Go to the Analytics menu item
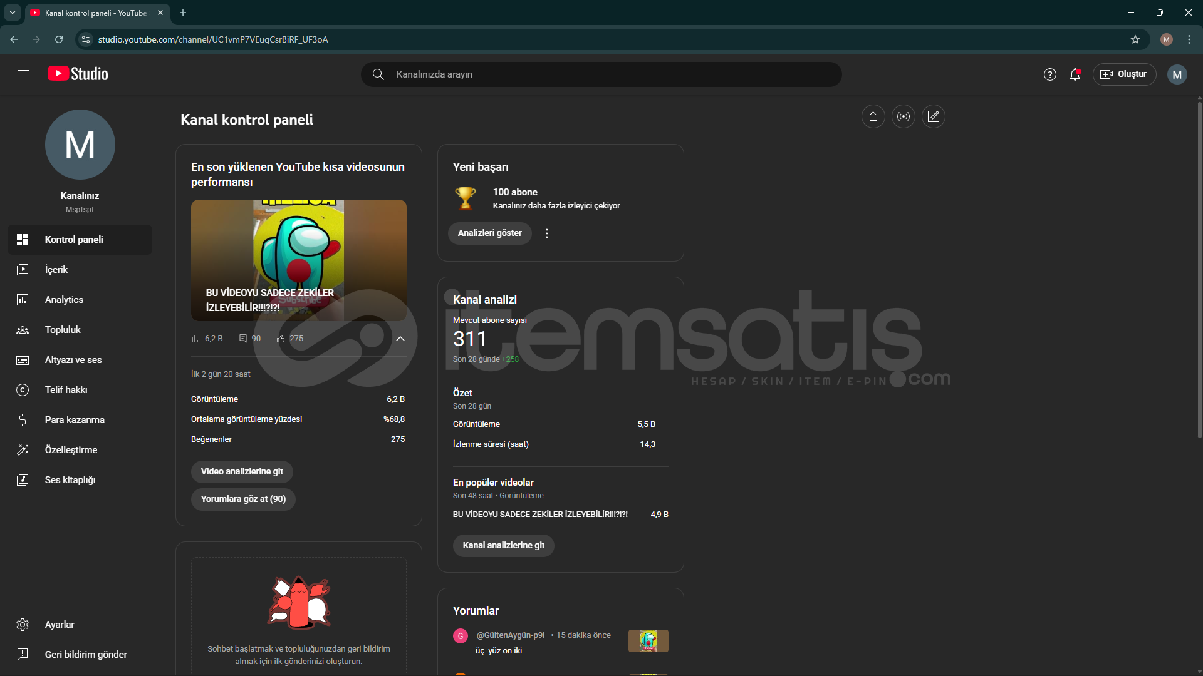1203x676 pixels. [63, 300]
